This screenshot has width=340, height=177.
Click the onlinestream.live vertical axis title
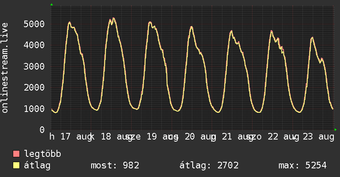[x=5, y=68]
